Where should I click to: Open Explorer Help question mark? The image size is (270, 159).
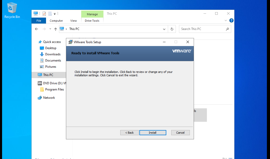(231, 21)
